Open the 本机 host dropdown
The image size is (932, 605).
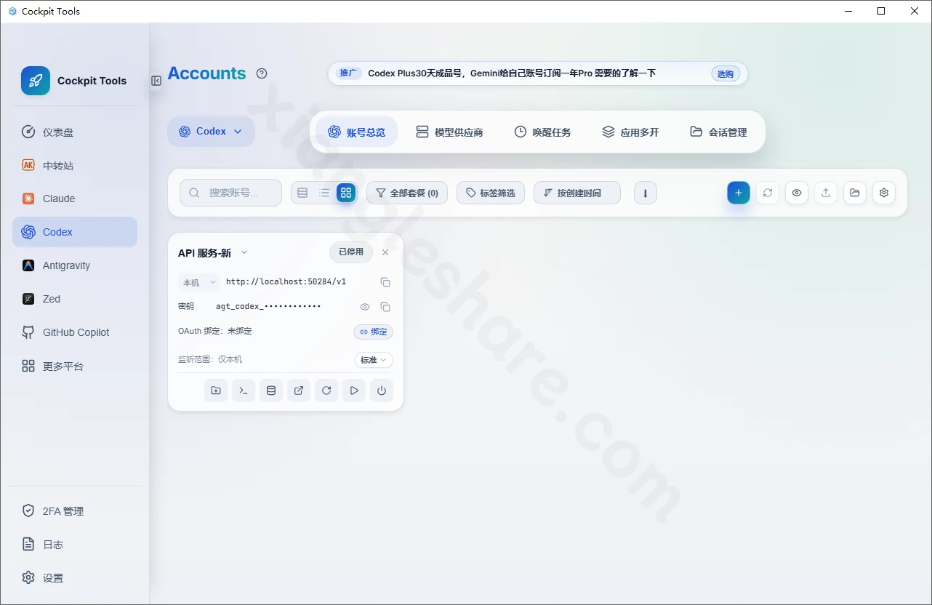[199, 282]
